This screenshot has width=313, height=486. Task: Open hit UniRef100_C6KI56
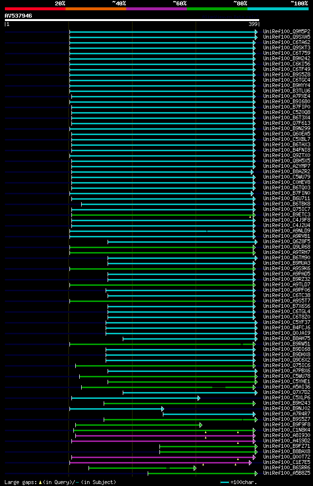tap(287, 64)
